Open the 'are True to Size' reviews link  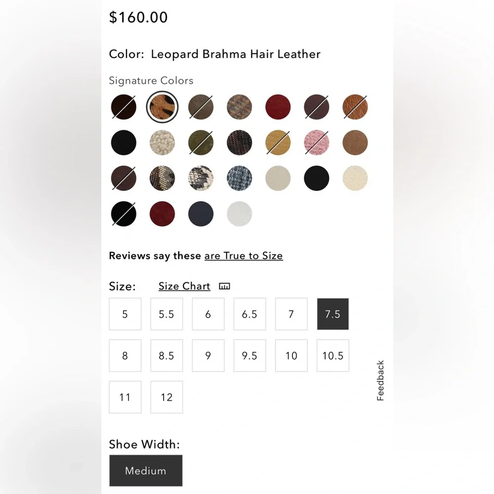244,256
